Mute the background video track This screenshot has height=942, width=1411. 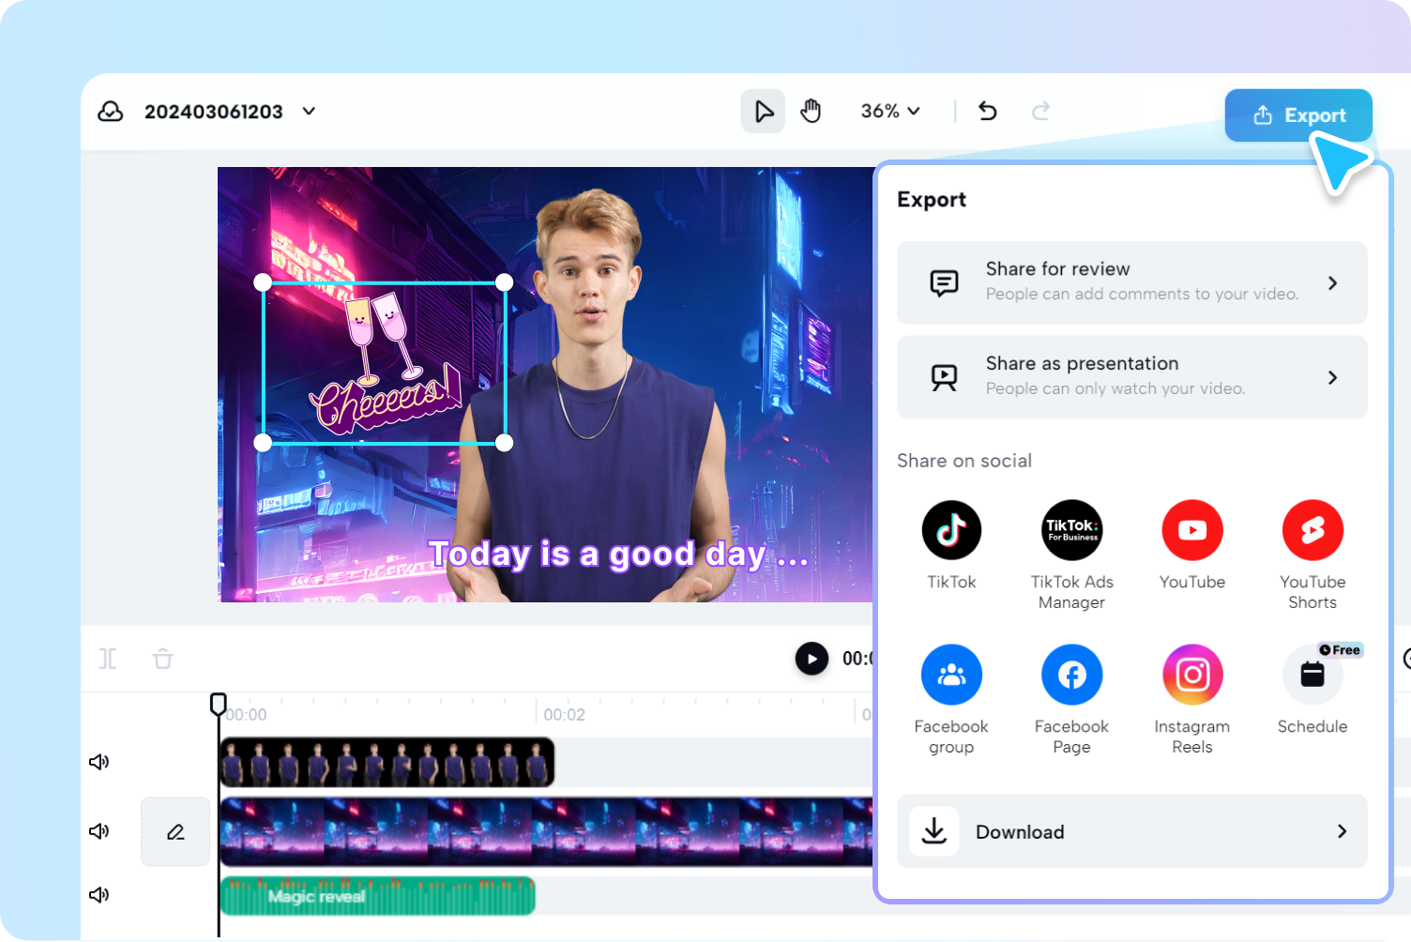(99, 831)
